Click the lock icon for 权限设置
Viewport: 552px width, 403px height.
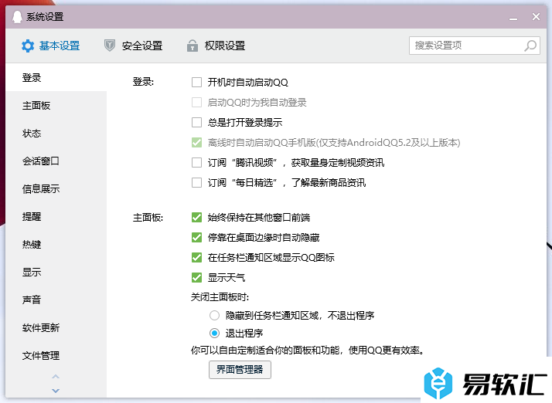pyautogui.click(x=193, y=46)
